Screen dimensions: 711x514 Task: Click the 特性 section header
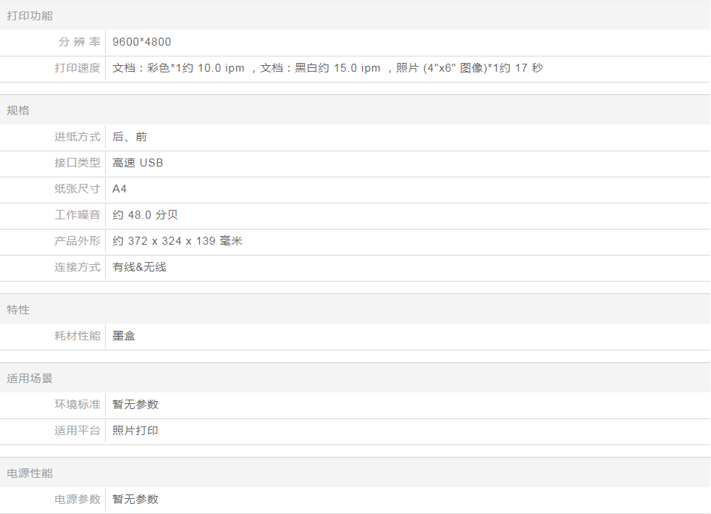pyautogui.click(x=18, y=310)
